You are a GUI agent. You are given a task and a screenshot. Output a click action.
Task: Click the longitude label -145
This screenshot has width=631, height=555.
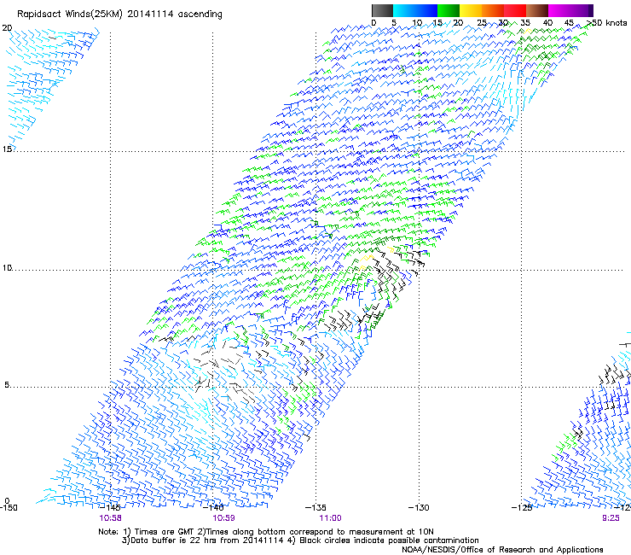pos(110,508)
